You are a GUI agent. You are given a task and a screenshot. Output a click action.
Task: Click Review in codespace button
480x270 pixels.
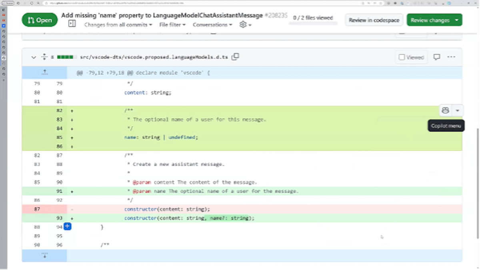click(374, 20)
